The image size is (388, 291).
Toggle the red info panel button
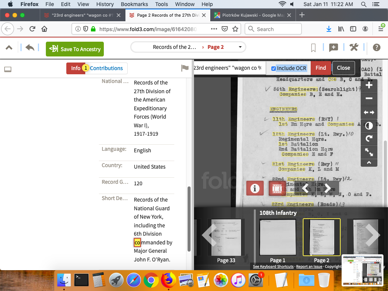tap(255, 188)
